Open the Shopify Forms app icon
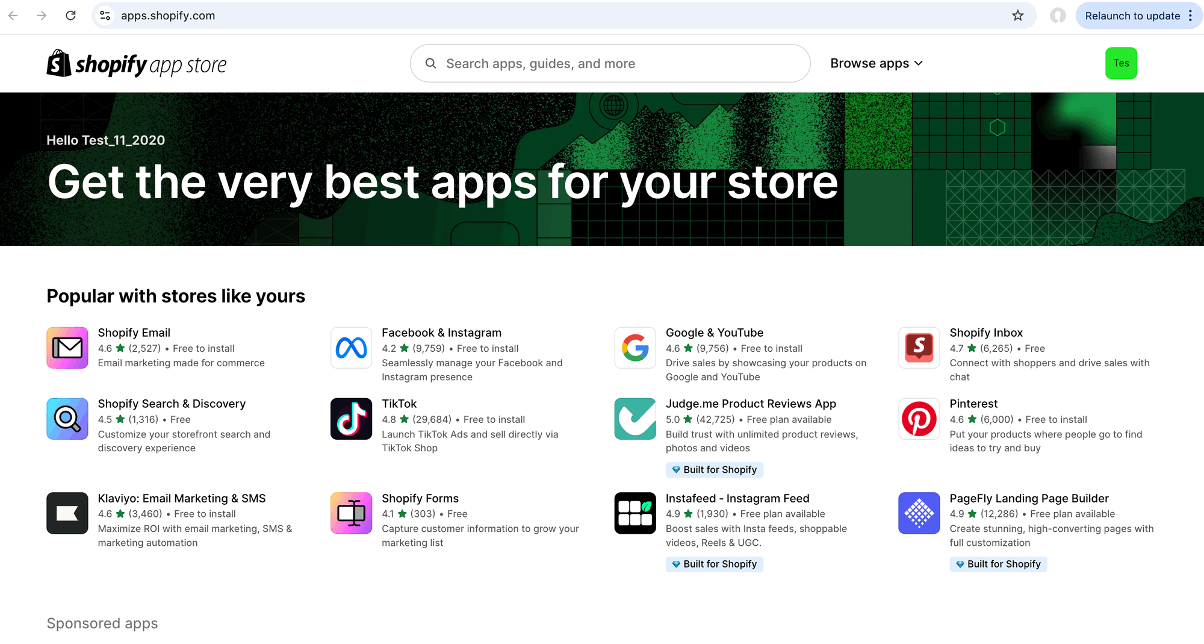This screenshot has height=644, width=1204. 352,513
